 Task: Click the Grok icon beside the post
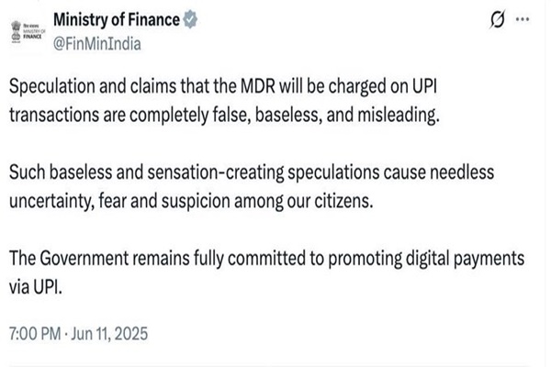(x=500, y=19)
